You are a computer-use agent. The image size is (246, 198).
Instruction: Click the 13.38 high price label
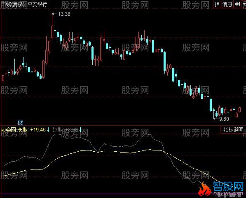click(64, 14)
